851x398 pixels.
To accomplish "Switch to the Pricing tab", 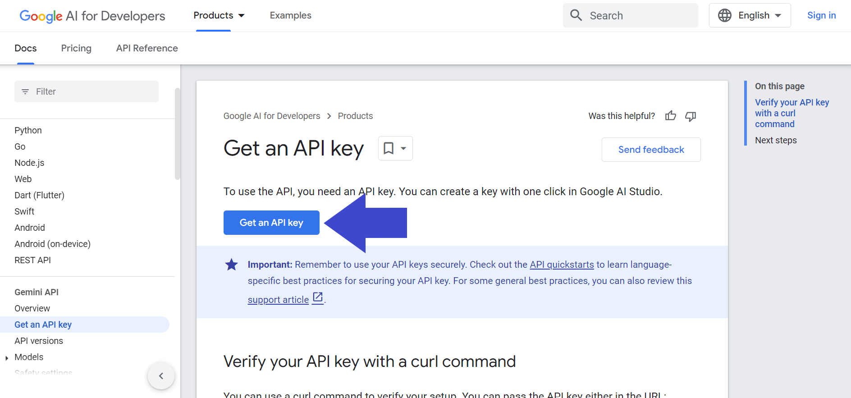I will point(76,48).
